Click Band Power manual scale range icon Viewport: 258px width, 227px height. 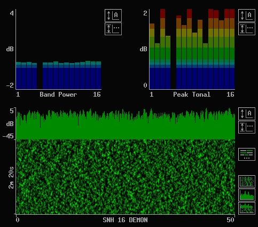coord(113,29)
